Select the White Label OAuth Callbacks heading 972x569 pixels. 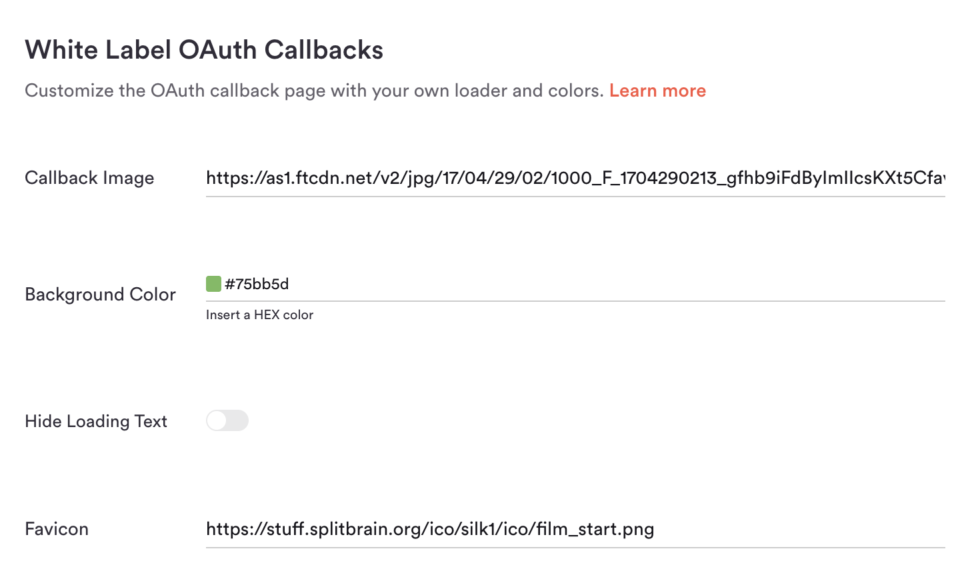pyautogui.click(x=204, y=49)
